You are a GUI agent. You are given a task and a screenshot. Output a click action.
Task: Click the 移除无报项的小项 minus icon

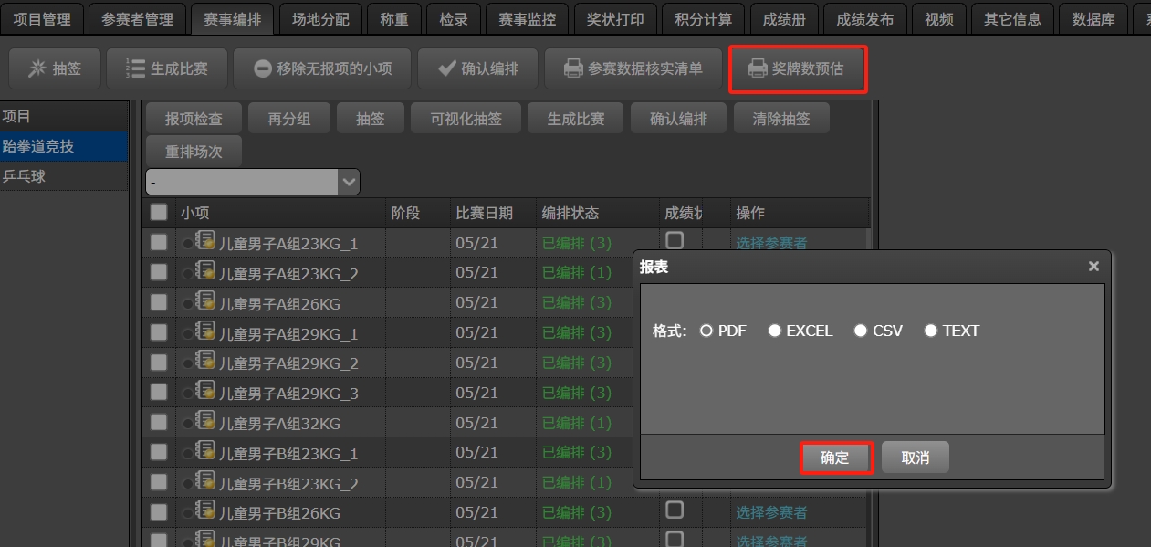[263, 68]
